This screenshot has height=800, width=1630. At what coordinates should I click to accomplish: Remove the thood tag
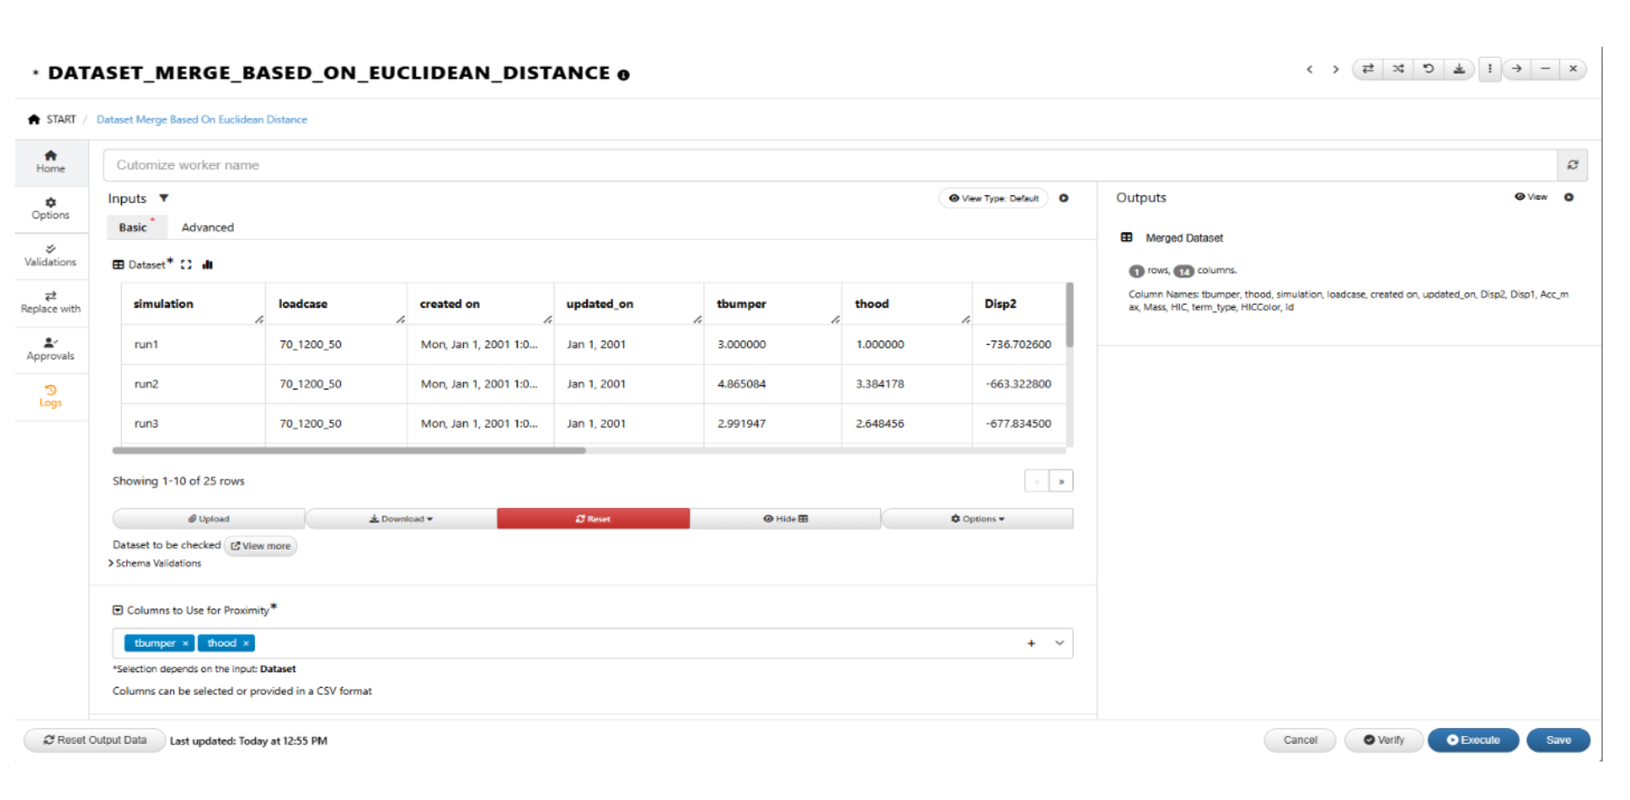tap(246, 643)
